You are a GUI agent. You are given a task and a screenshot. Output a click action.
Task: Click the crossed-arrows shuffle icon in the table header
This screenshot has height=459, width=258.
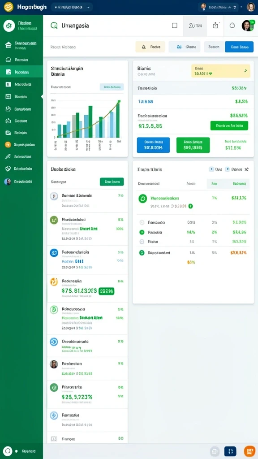(x=246, y=169)
